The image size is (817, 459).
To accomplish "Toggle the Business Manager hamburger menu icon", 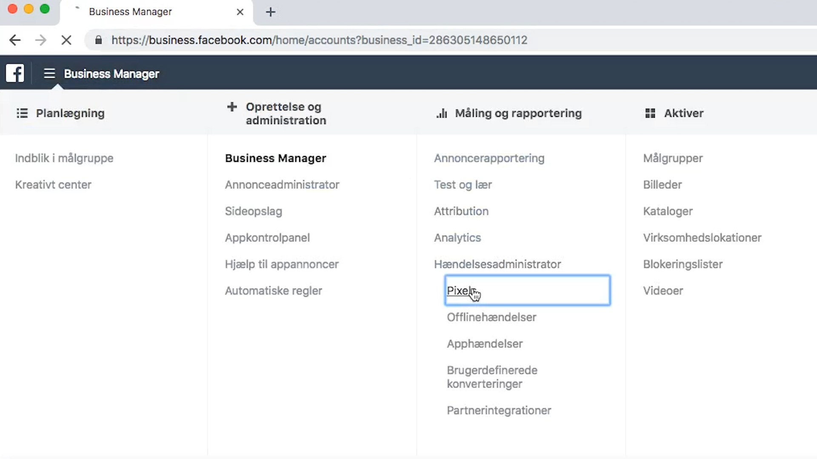I will pos(49,74).
